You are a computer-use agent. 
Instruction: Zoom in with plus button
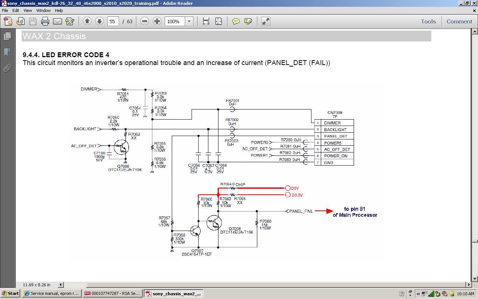157,21
